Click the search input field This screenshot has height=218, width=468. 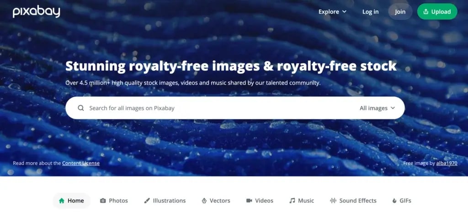[221, 108]
